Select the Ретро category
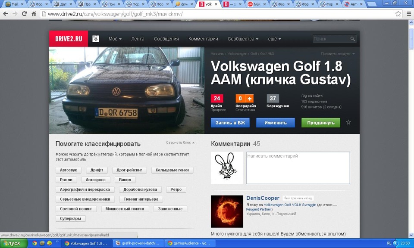The height and width of the screenshot is (248, 414). tap(176, 189)
